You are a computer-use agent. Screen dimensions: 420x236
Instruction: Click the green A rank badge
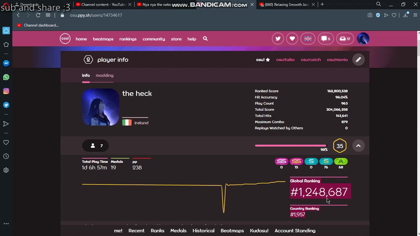pos(341,161)
